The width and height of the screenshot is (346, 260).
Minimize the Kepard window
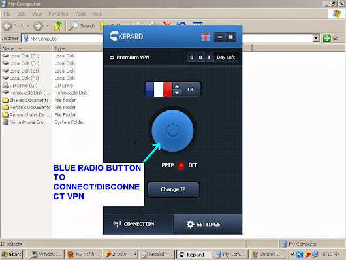pyautogui.click(x=219, y=37)
